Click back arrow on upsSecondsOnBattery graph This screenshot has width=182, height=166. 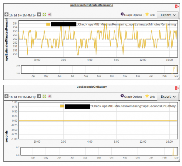pos(6,97)
